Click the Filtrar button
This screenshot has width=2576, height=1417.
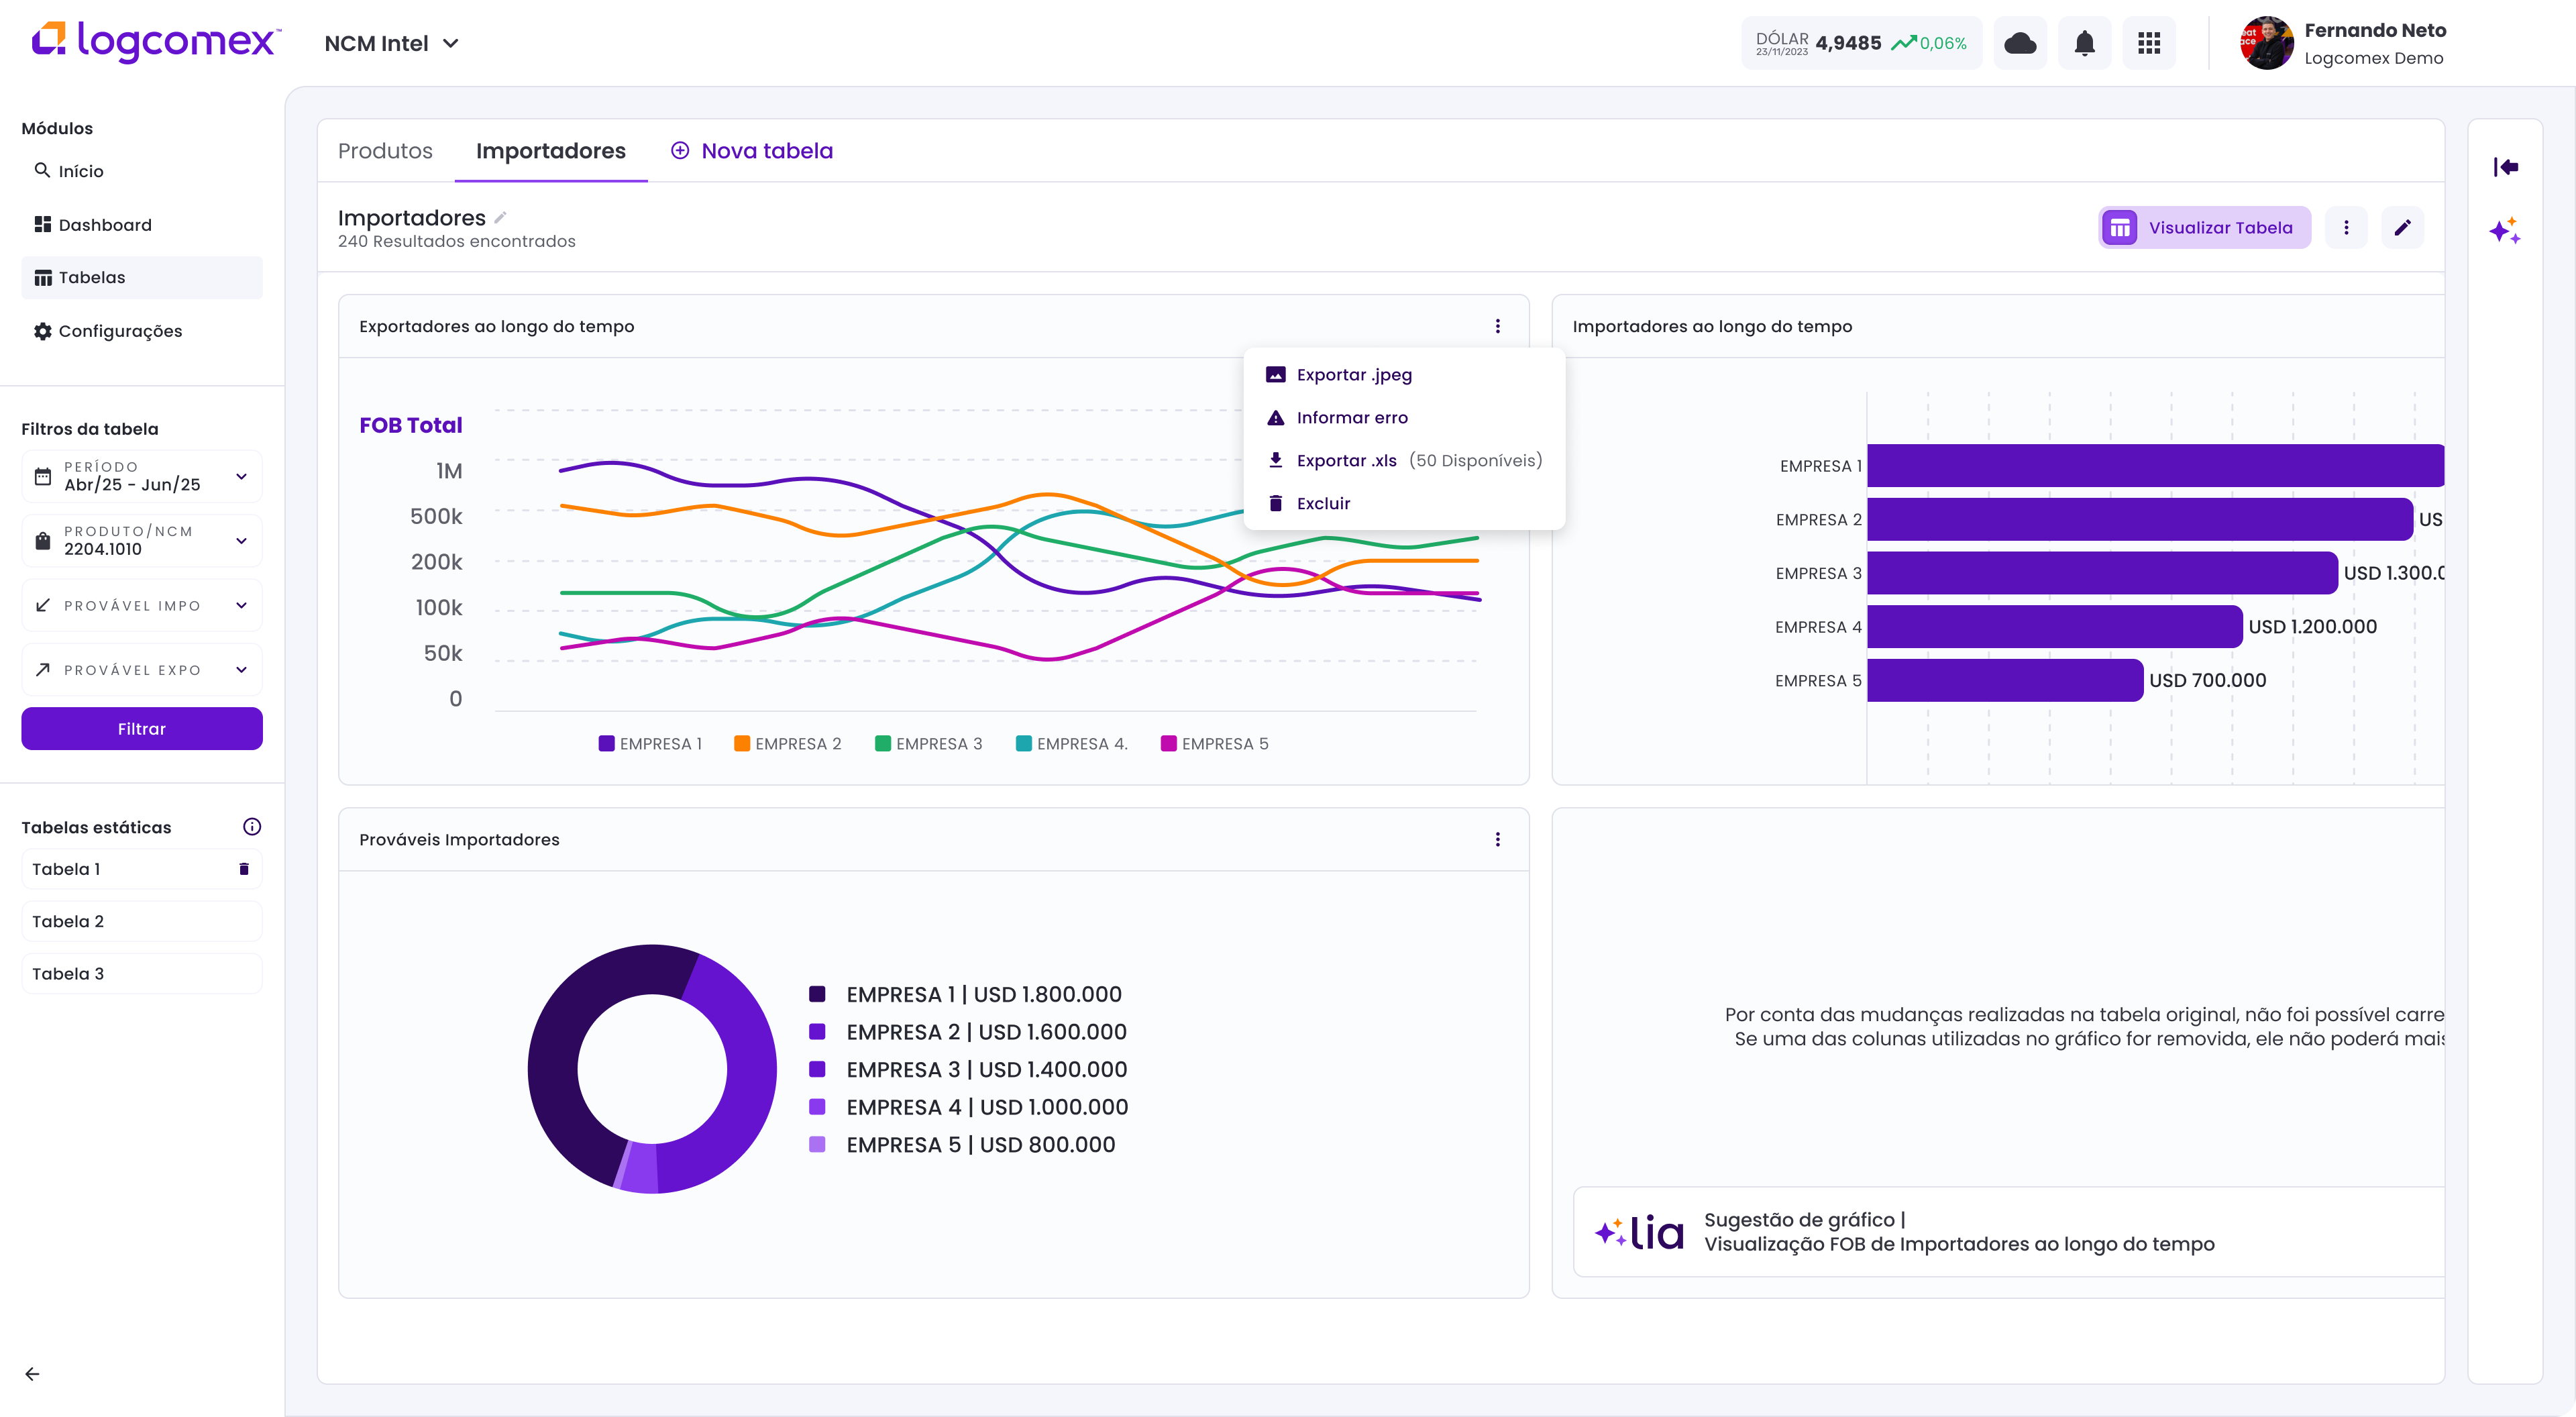click(x=142, y=729)
